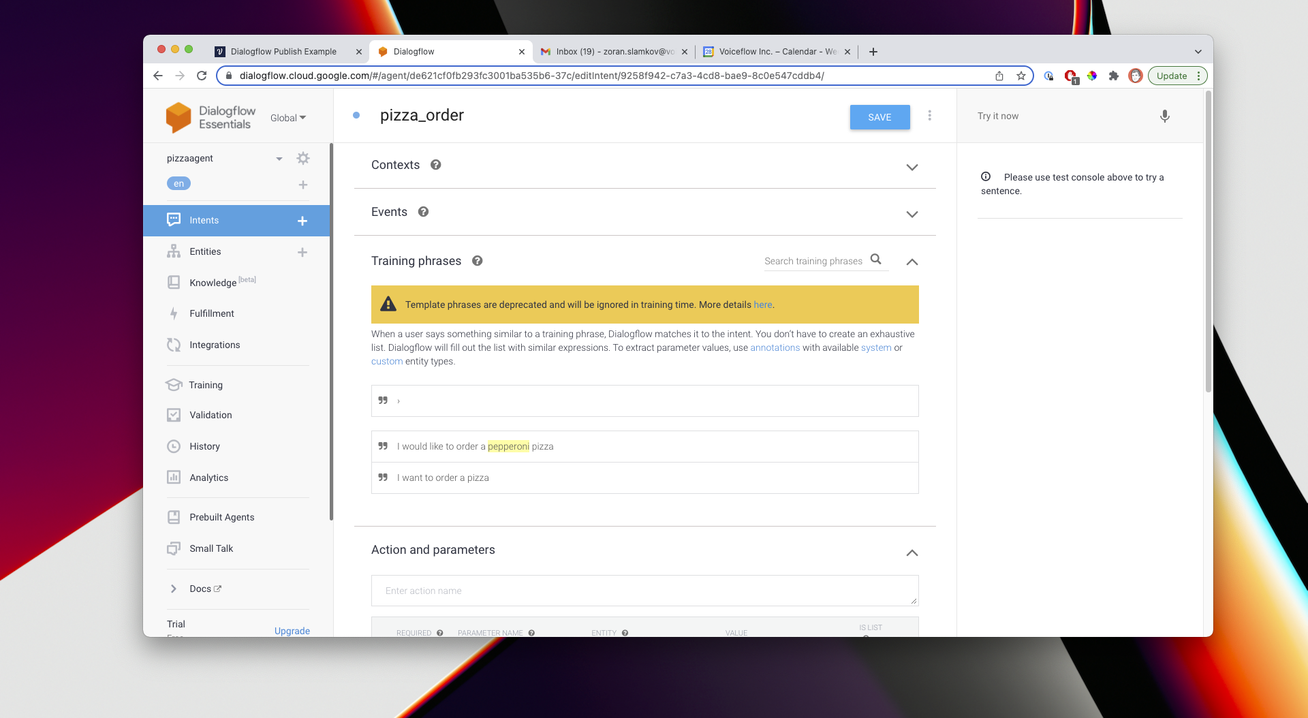Screen dimensions: 1308x718
Task: Open the system entity types link
Action: coord(876,347)
